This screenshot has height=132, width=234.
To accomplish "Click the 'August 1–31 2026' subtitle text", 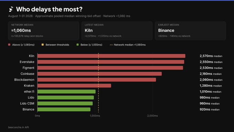I will pos(20,16).
